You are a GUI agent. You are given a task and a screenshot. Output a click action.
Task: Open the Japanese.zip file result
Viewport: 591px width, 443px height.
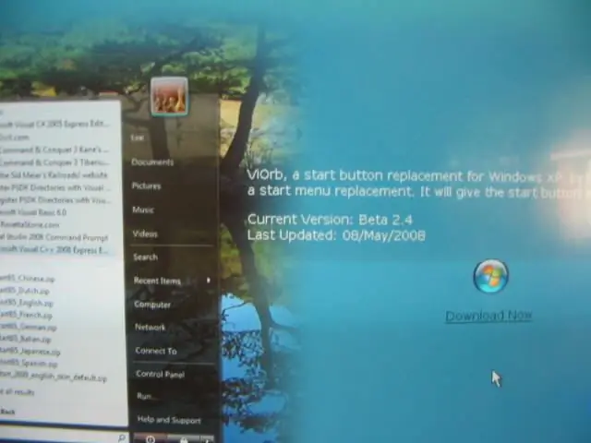coord(30,352)
